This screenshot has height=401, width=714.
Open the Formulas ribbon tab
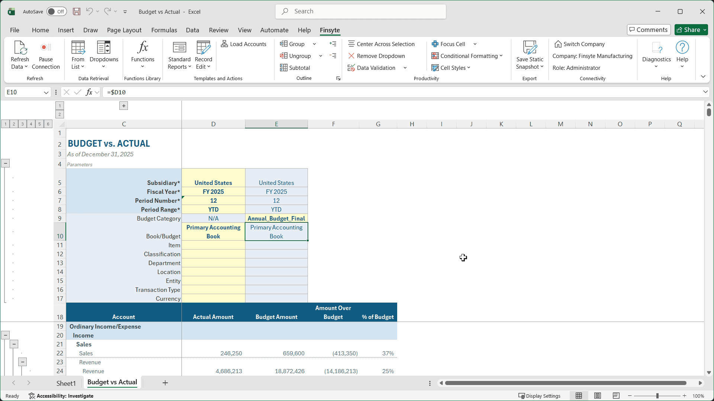click(164, 30)
